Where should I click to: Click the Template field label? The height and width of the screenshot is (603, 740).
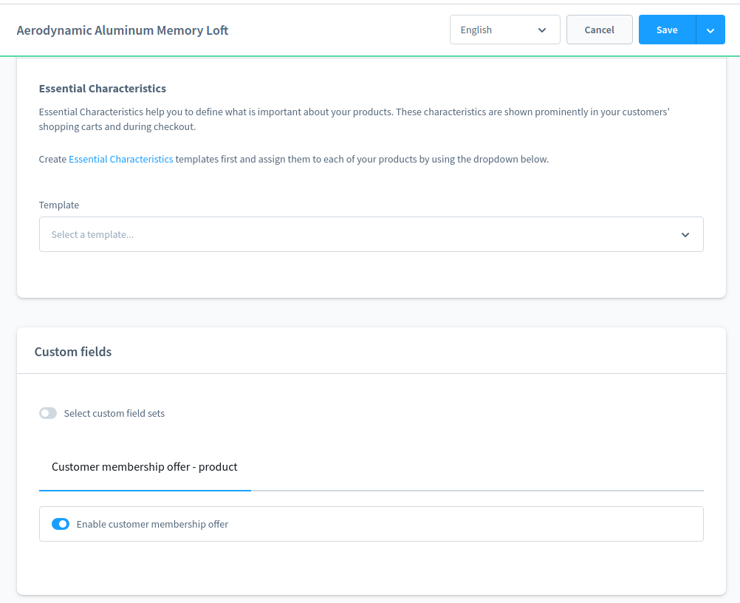click(x=59, y=205)
